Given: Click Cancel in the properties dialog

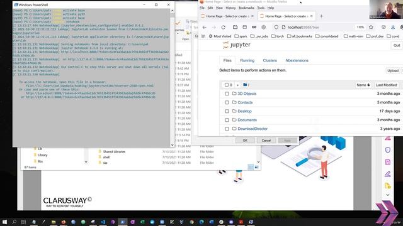Looking at the screenshot, I should tap(266, 141).
